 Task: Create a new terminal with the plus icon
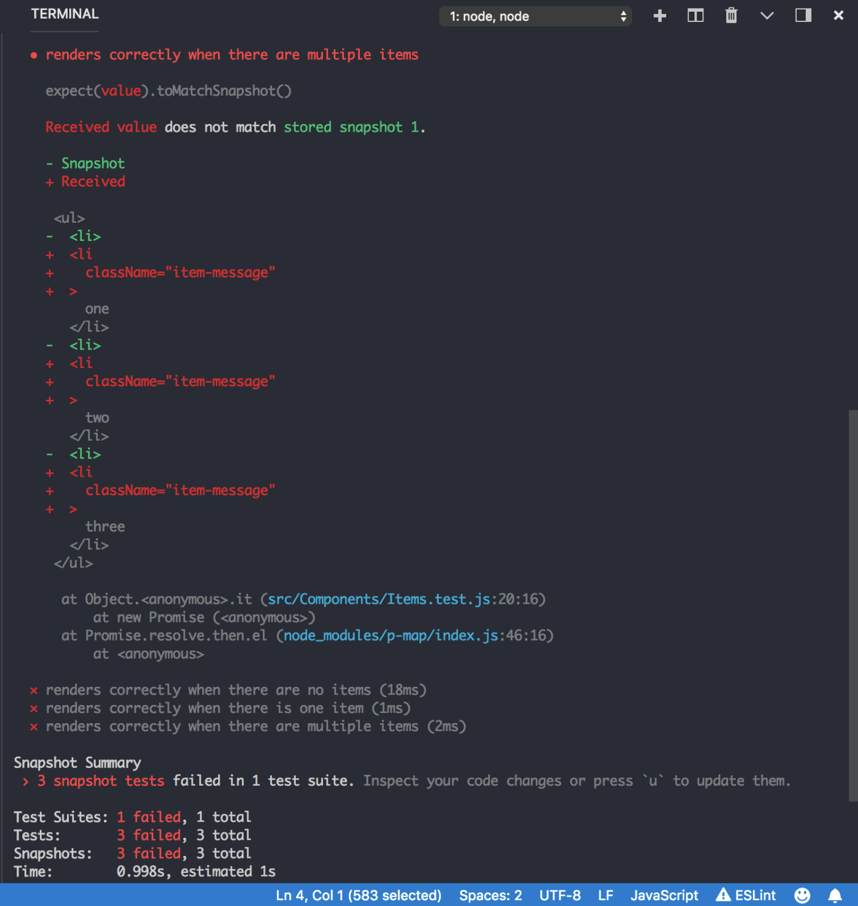[x=660, y=16]
